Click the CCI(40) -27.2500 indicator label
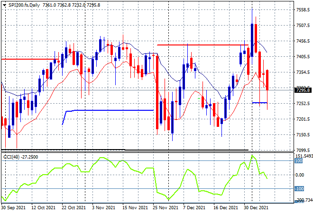Image resolution: width=313 pixels, height=213 pixels. (21, 157)
